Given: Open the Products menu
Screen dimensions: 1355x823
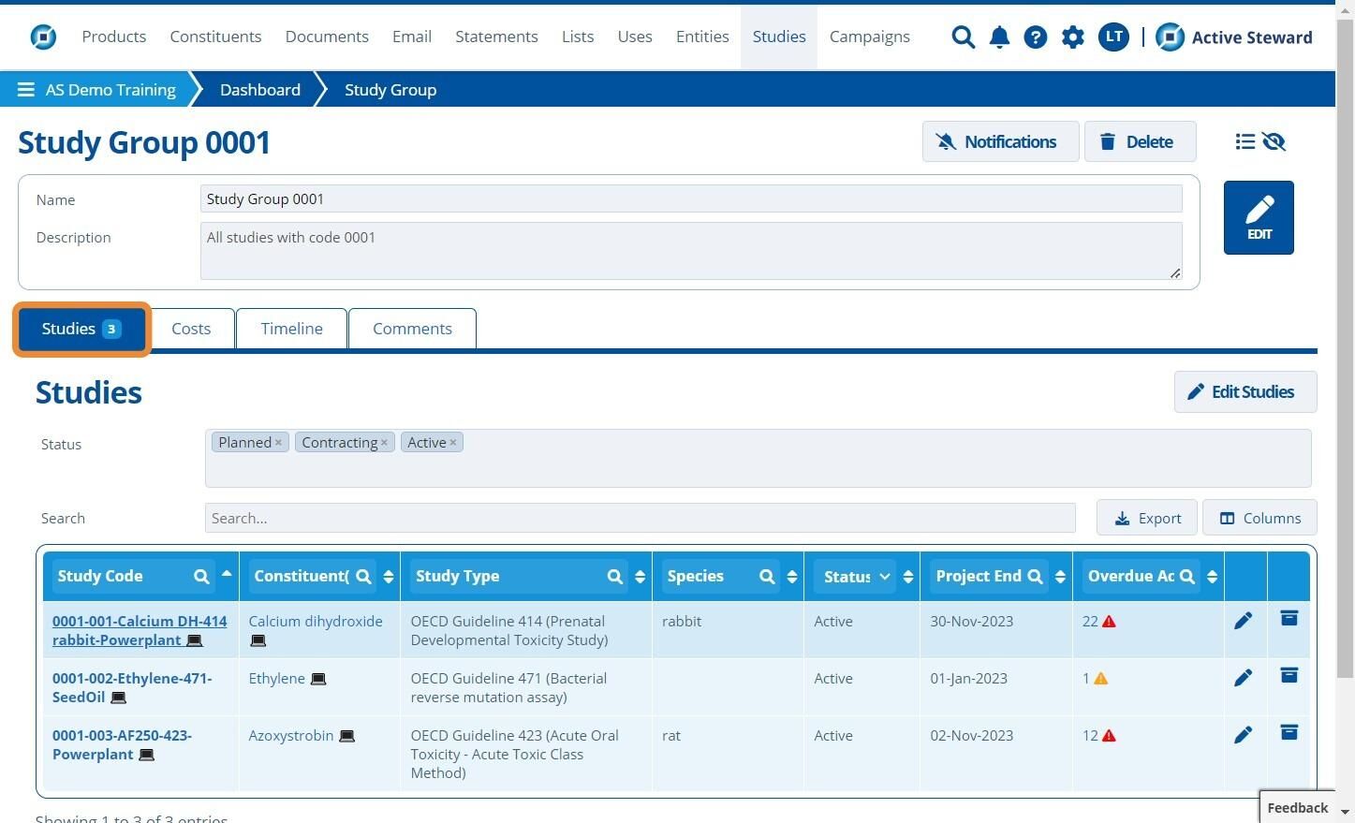Looking at the screenshot, I should [x=114, y=37].
